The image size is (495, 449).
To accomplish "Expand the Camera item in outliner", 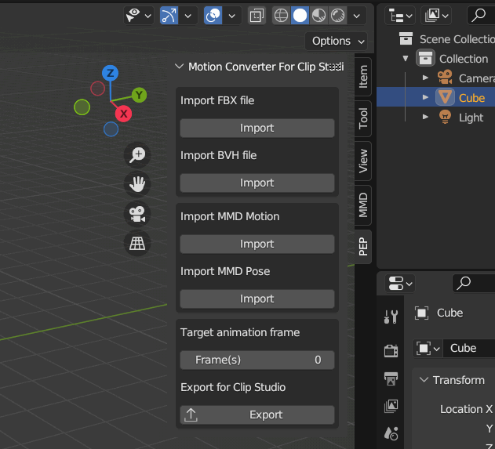I will point(425,78).
